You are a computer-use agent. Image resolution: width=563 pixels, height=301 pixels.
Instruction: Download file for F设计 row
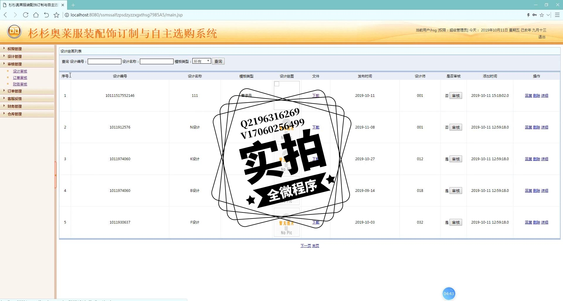point(316,222)
